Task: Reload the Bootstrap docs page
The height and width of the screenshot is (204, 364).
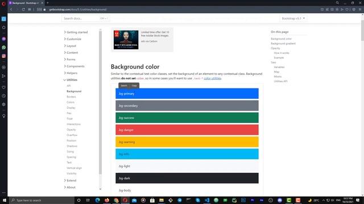Action: click(x=23, y=10)
